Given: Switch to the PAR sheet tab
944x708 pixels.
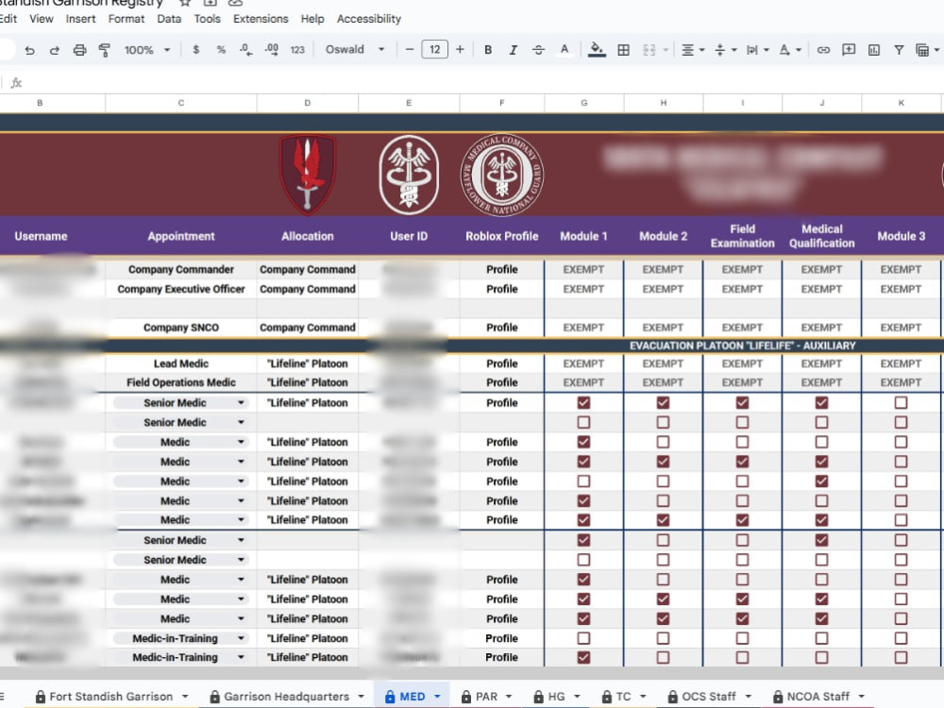Looking at the screenshot, I should pos(486,697).
